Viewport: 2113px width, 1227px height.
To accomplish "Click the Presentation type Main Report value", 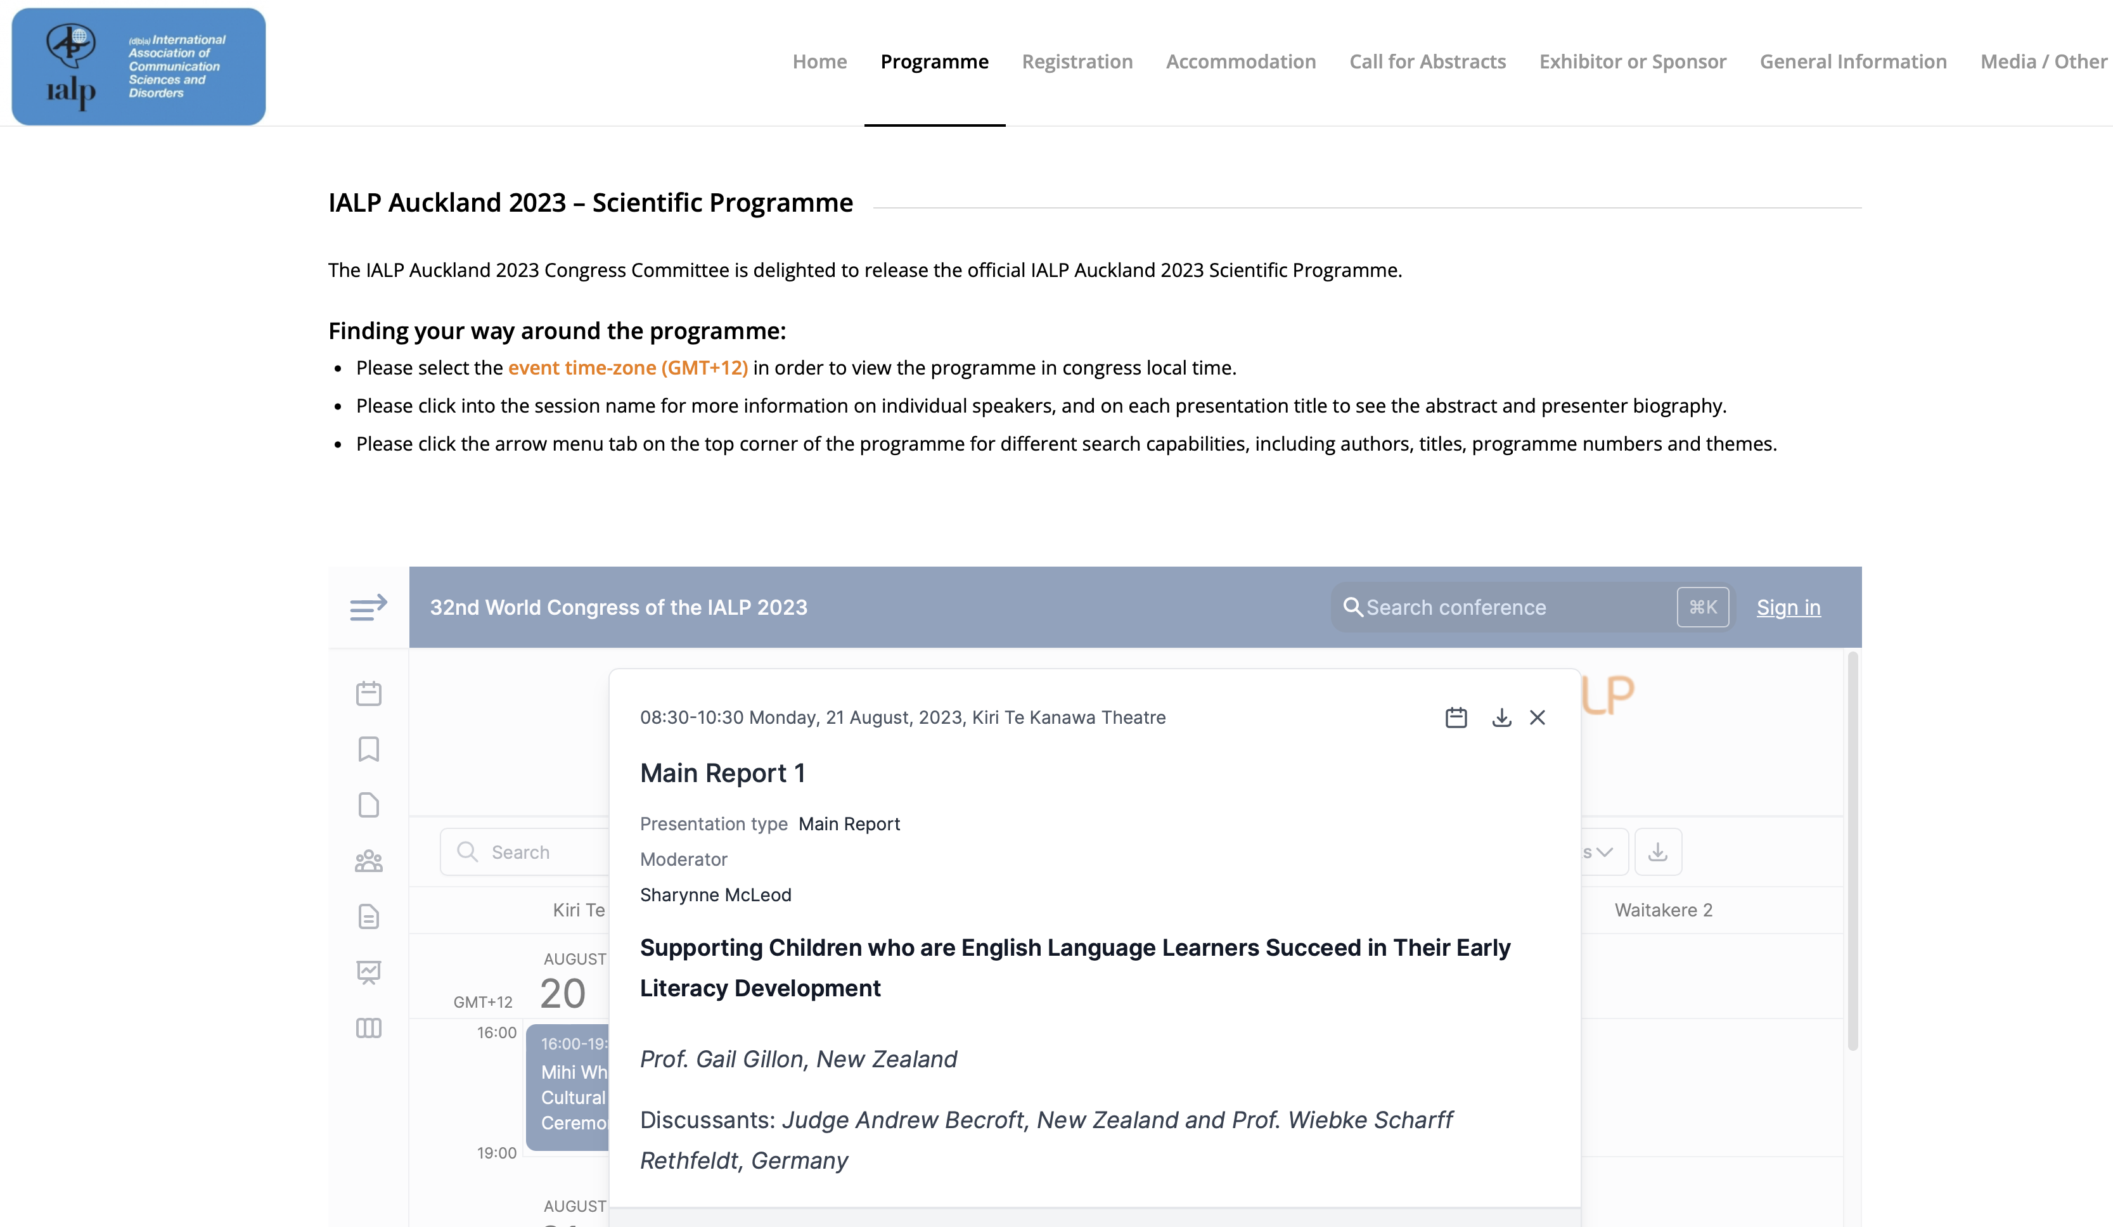I will click(849, 823).
